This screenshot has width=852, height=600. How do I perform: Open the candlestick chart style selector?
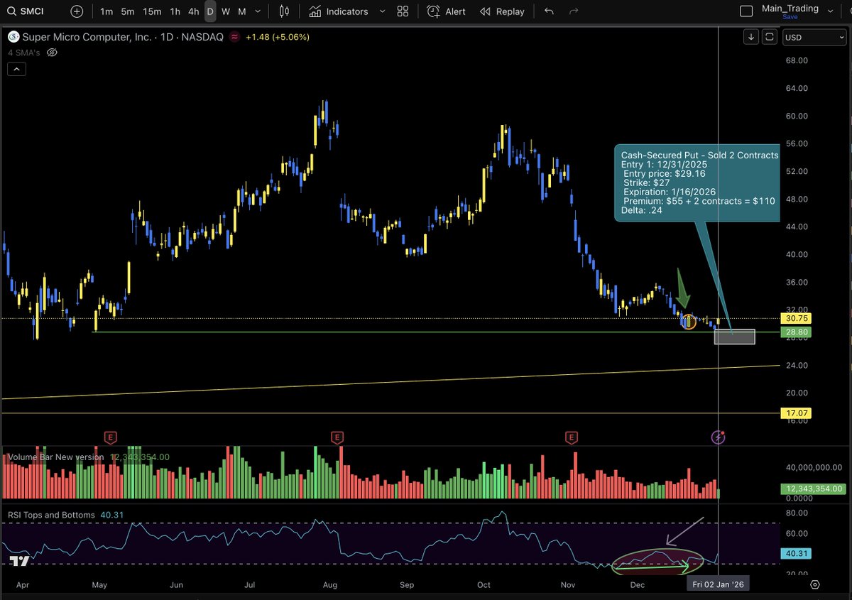pos(284,11)
